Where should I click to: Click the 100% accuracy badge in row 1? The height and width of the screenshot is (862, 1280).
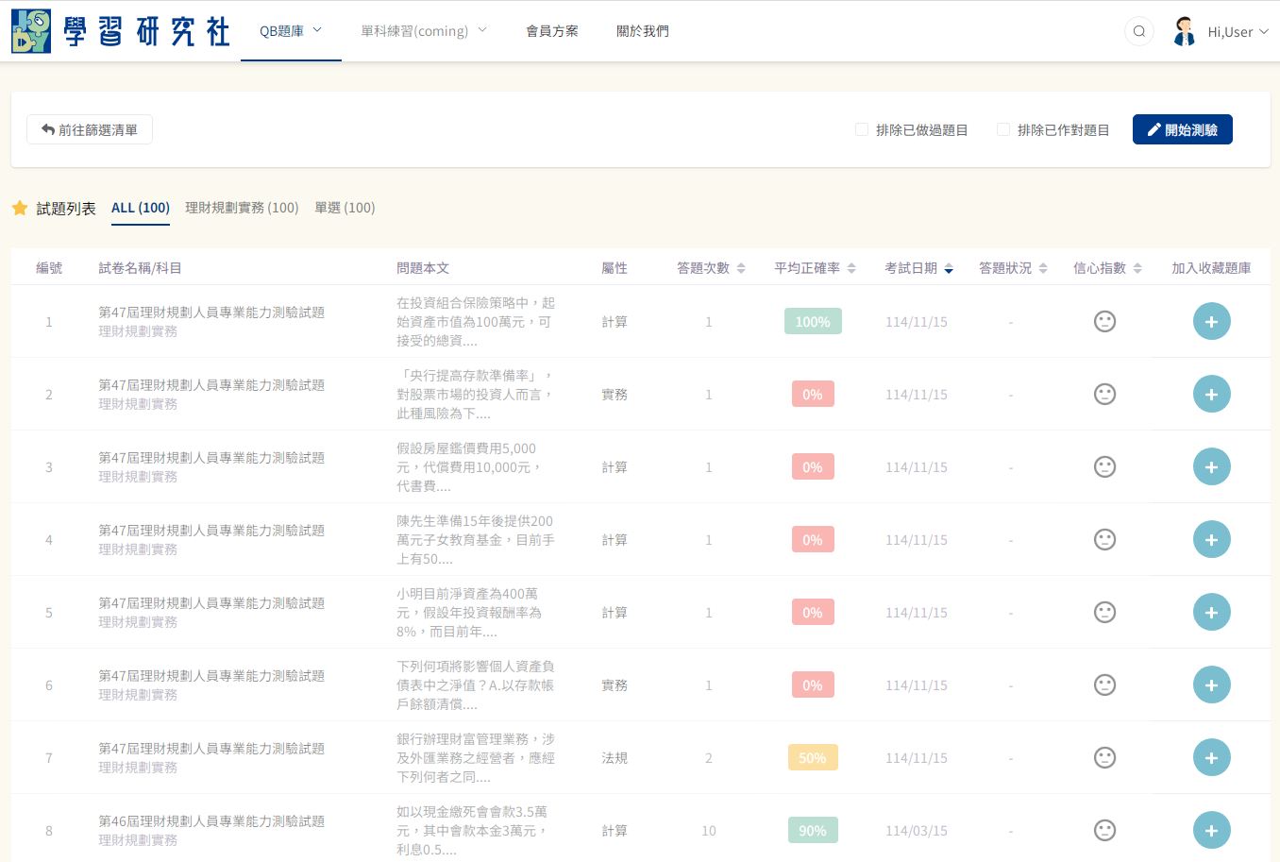pos(812,322)
